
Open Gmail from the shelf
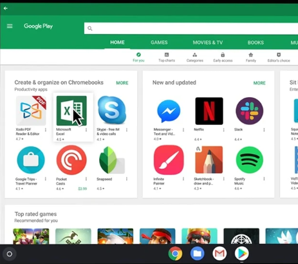point(219,254)
